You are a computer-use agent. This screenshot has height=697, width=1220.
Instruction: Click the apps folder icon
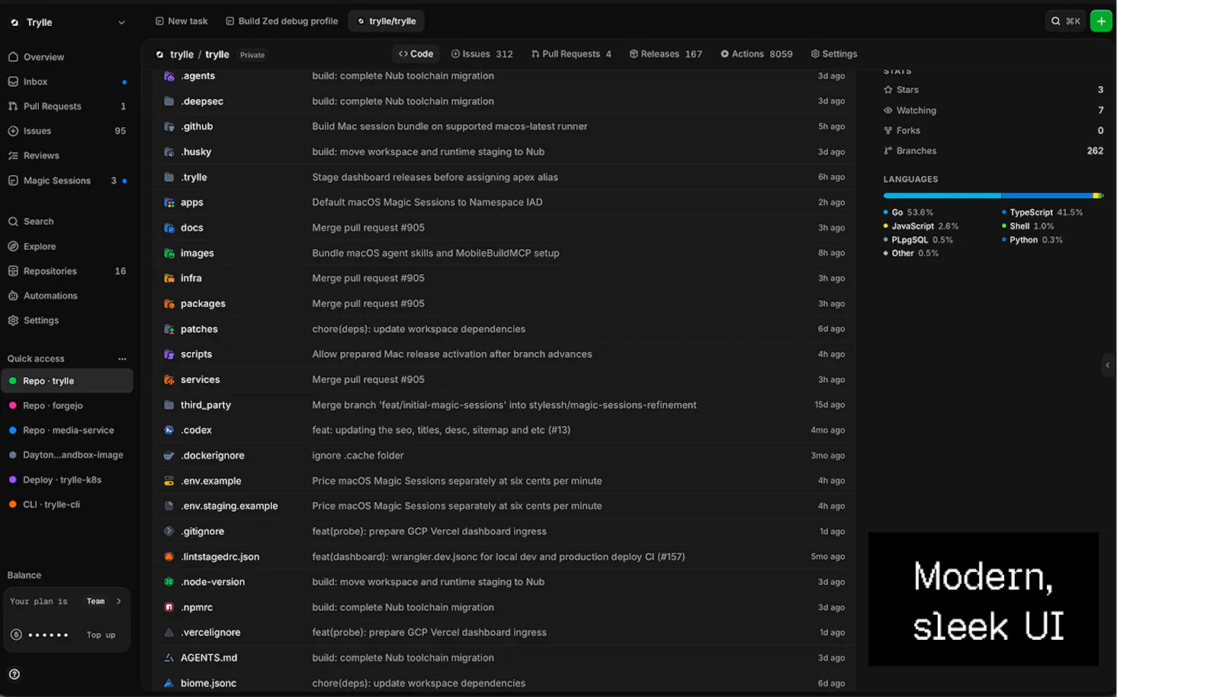pos(169,203)
